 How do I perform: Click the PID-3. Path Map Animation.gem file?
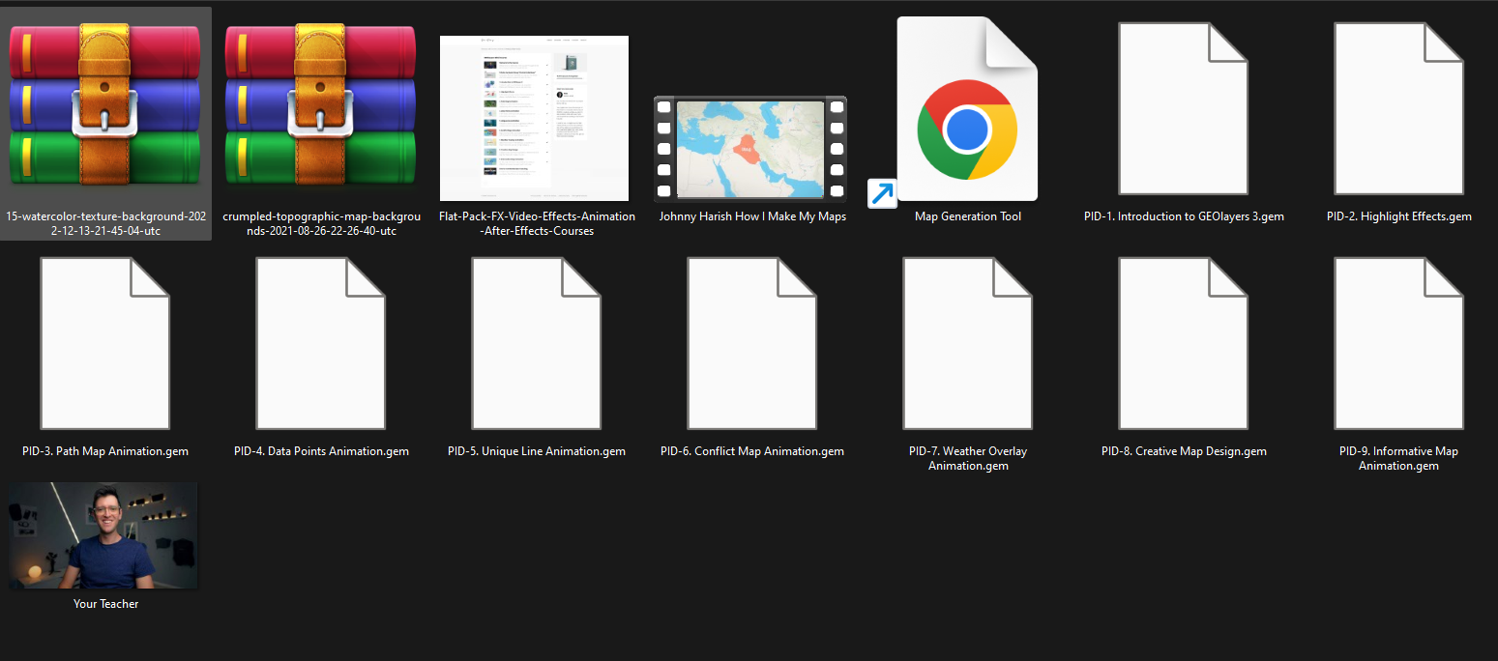click(x=104, y=343)
